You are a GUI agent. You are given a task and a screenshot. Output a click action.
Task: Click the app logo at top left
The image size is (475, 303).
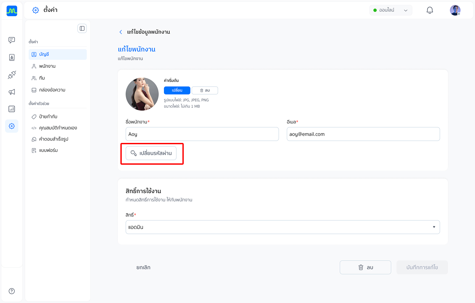(12, 11)
